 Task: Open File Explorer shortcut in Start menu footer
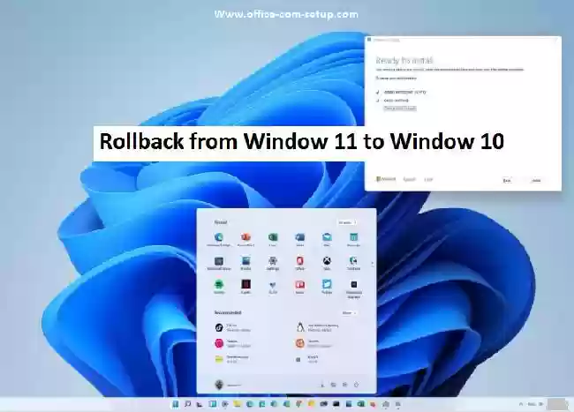pyautogui.click(x=333, y=385)
